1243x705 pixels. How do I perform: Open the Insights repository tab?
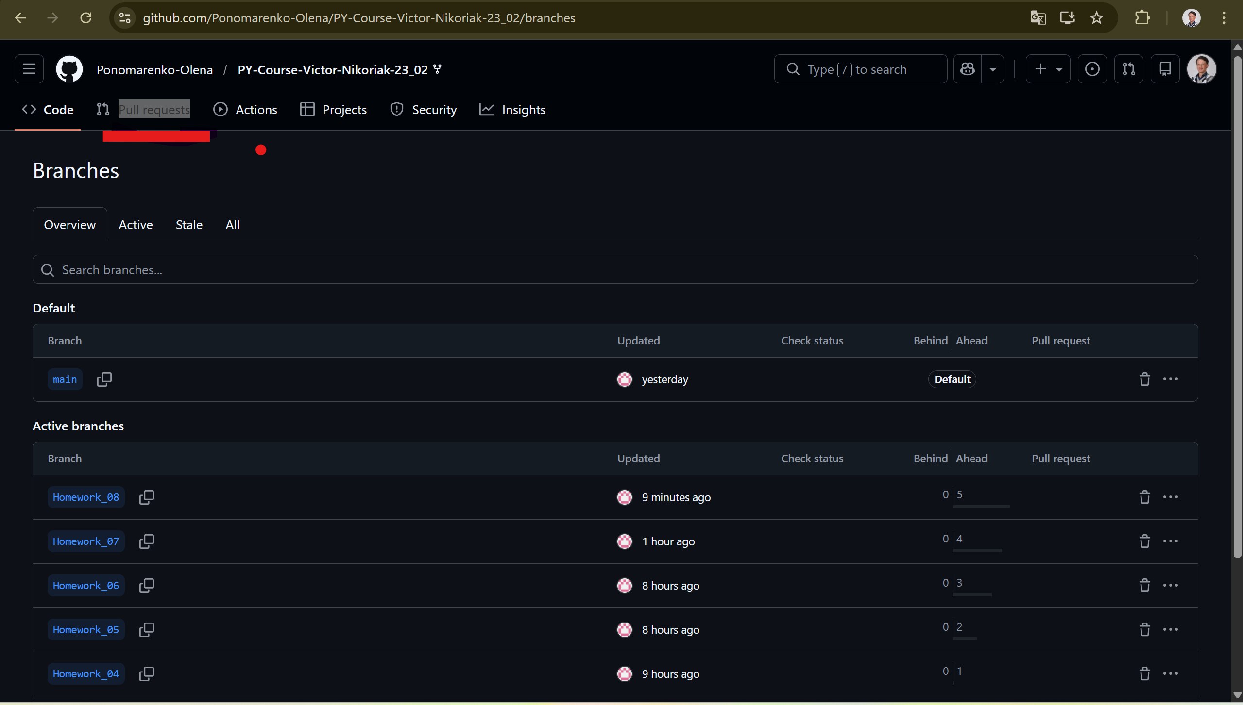pos(512,110)
